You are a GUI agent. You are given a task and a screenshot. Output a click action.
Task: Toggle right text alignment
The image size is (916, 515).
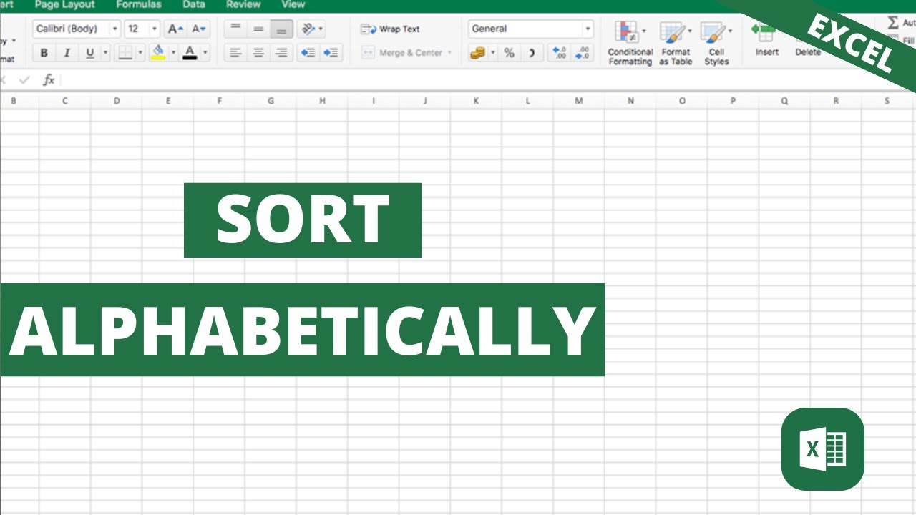(281, 53)
